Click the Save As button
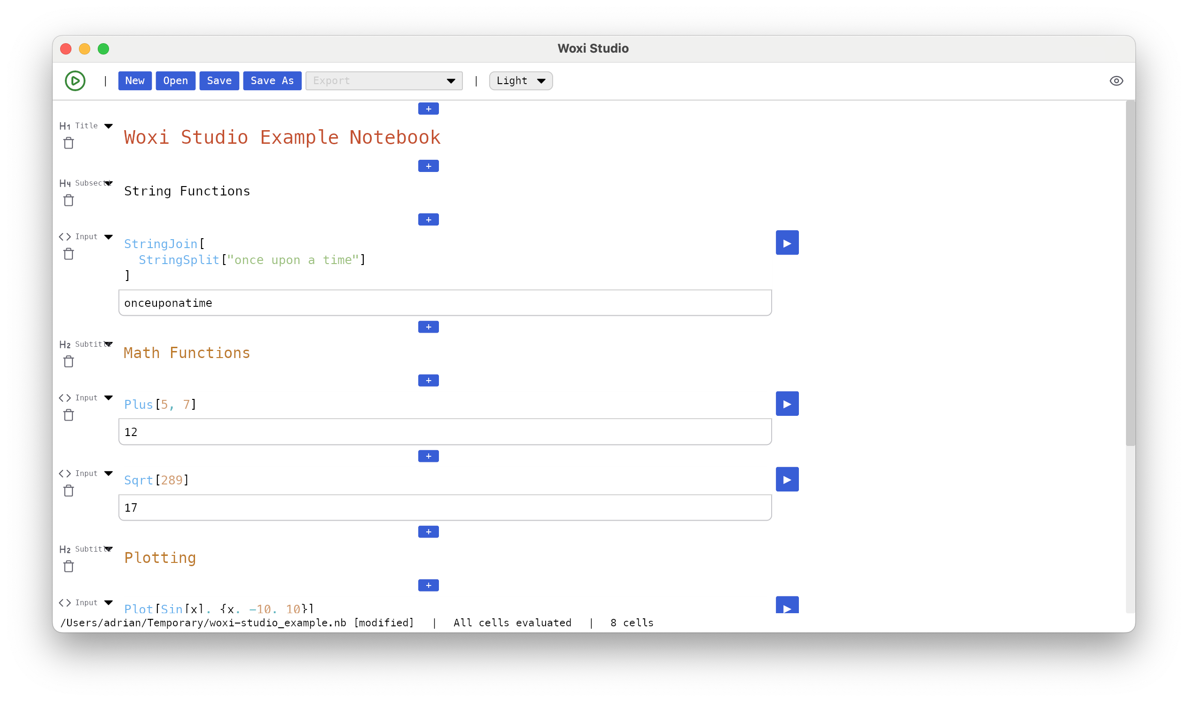 pyautogui.click(x=272, y=81)
